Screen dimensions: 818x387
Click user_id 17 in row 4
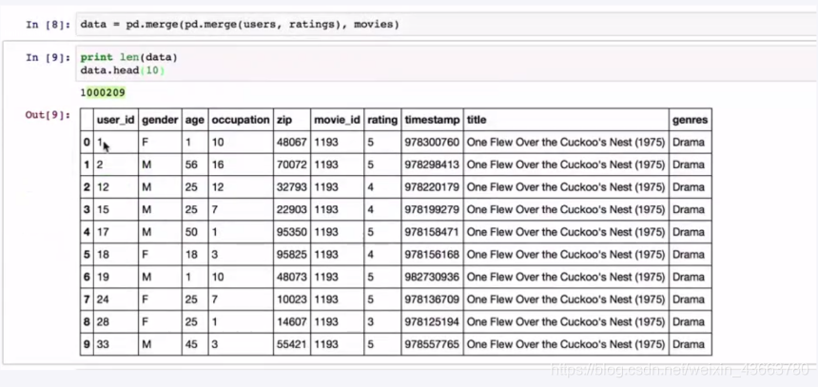(103, 232)
